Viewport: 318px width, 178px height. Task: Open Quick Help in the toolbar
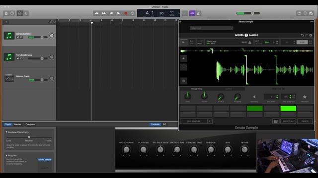click(12, 13)
